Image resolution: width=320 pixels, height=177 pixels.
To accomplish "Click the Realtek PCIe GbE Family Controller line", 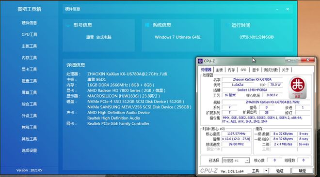I will (118, 123).
